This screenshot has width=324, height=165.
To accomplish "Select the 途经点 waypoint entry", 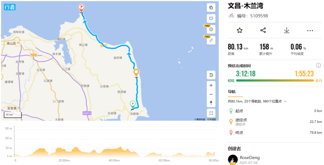I will pos(275,122).
